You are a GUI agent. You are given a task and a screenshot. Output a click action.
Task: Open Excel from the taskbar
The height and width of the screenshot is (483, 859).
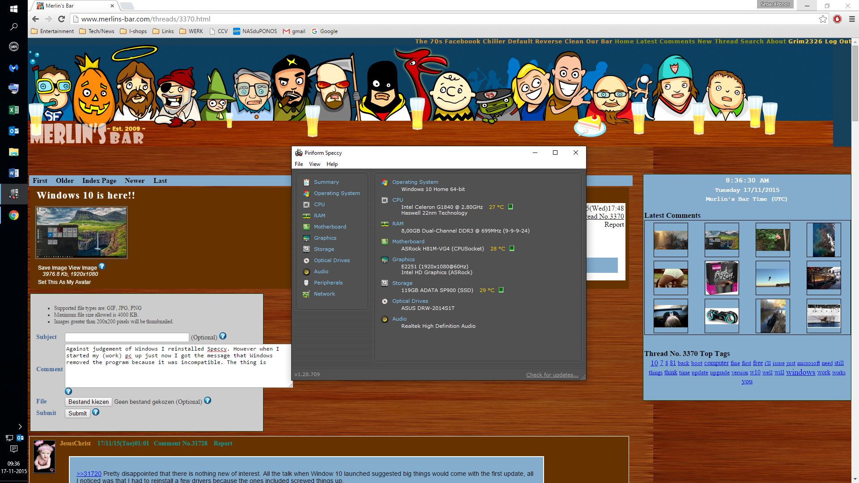point(13,110)
